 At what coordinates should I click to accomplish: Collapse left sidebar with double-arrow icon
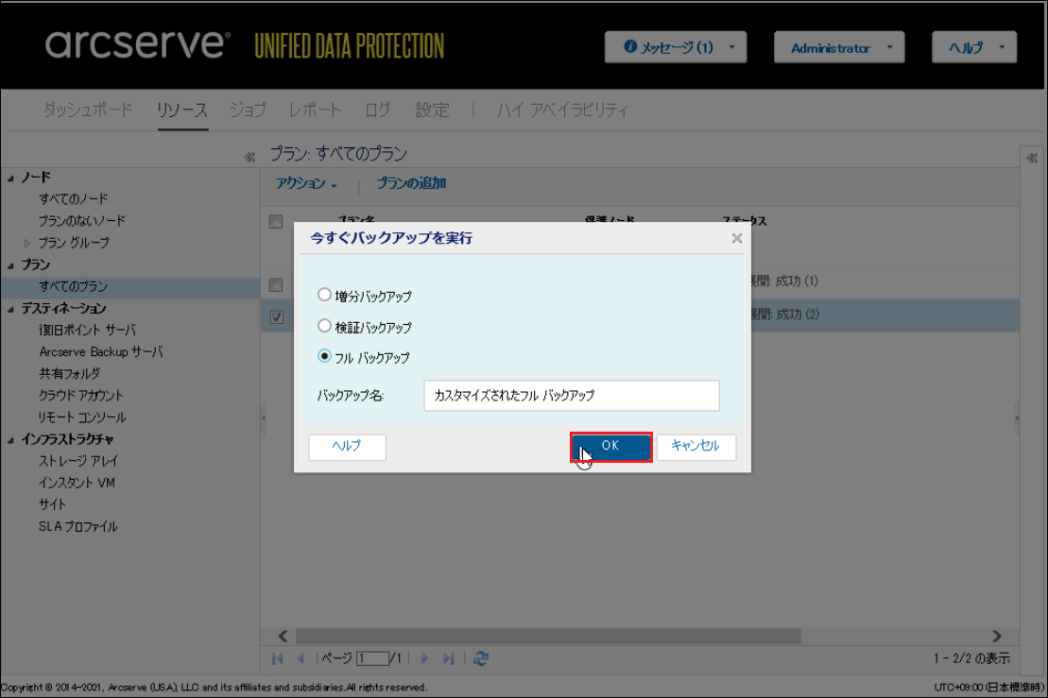tap(249, 158)
